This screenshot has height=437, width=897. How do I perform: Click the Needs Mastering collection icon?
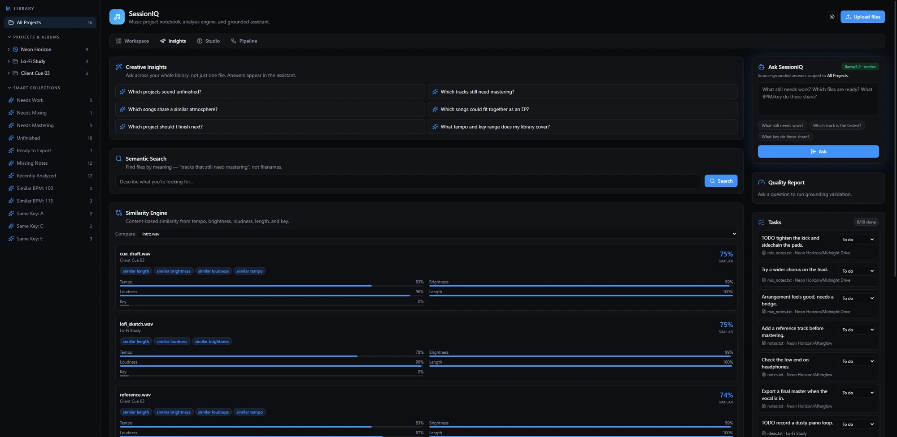11,125
